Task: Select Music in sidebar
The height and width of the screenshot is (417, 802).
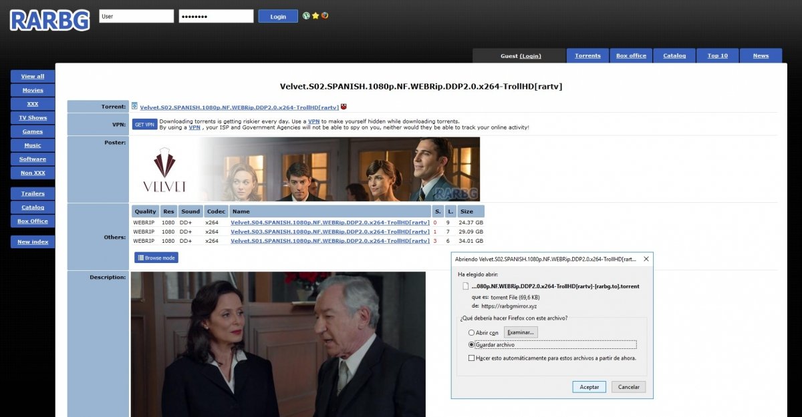Action: pos(33,145)
